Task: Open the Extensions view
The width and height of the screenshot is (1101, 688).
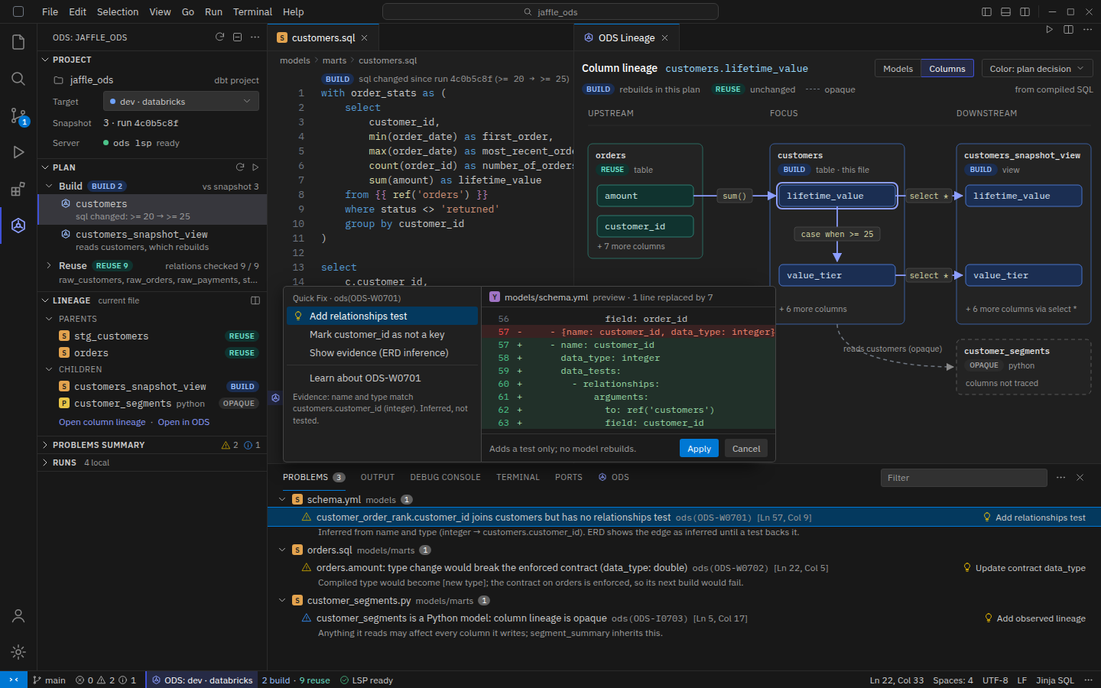Action: 18,189
